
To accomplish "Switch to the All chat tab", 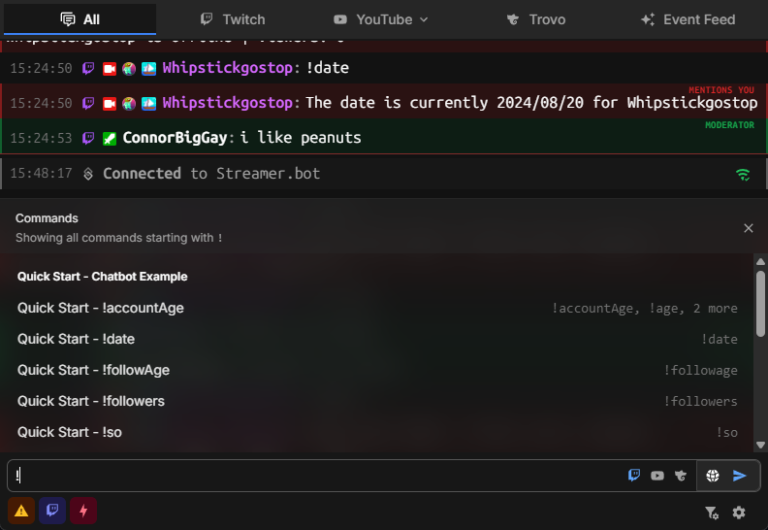I will 80,19.
